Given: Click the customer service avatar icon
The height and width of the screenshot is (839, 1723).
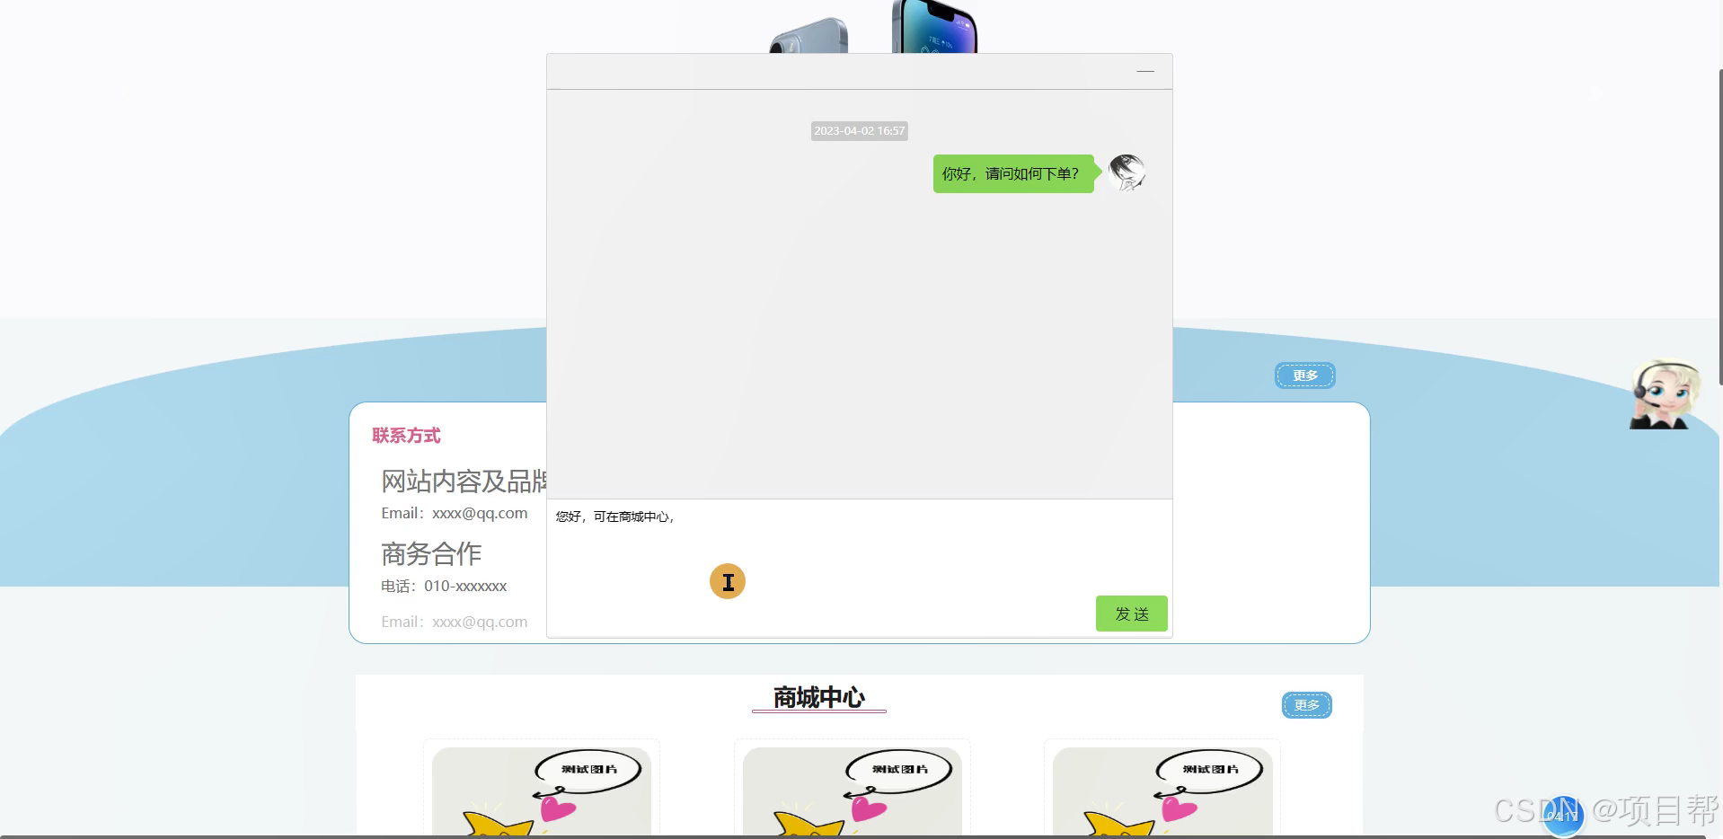Looking at the screenshot, I should point(1665,395).
